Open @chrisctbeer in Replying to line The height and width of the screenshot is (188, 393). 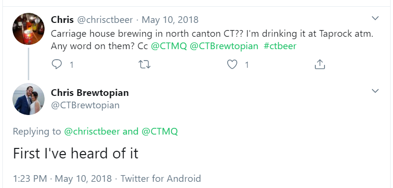coord(92,131)
